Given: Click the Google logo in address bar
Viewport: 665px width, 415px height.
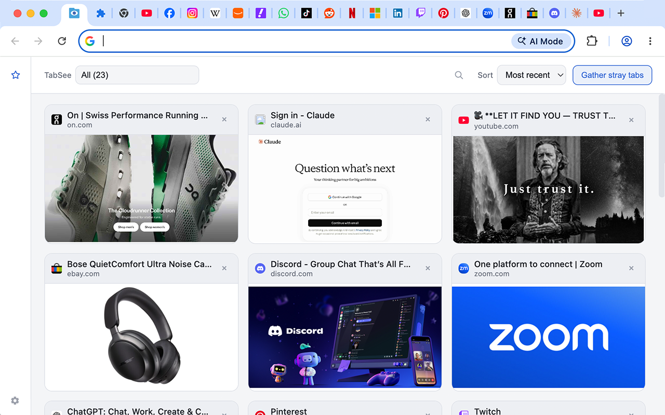Looking at the screenshot, I should click(x=90, y=41).
